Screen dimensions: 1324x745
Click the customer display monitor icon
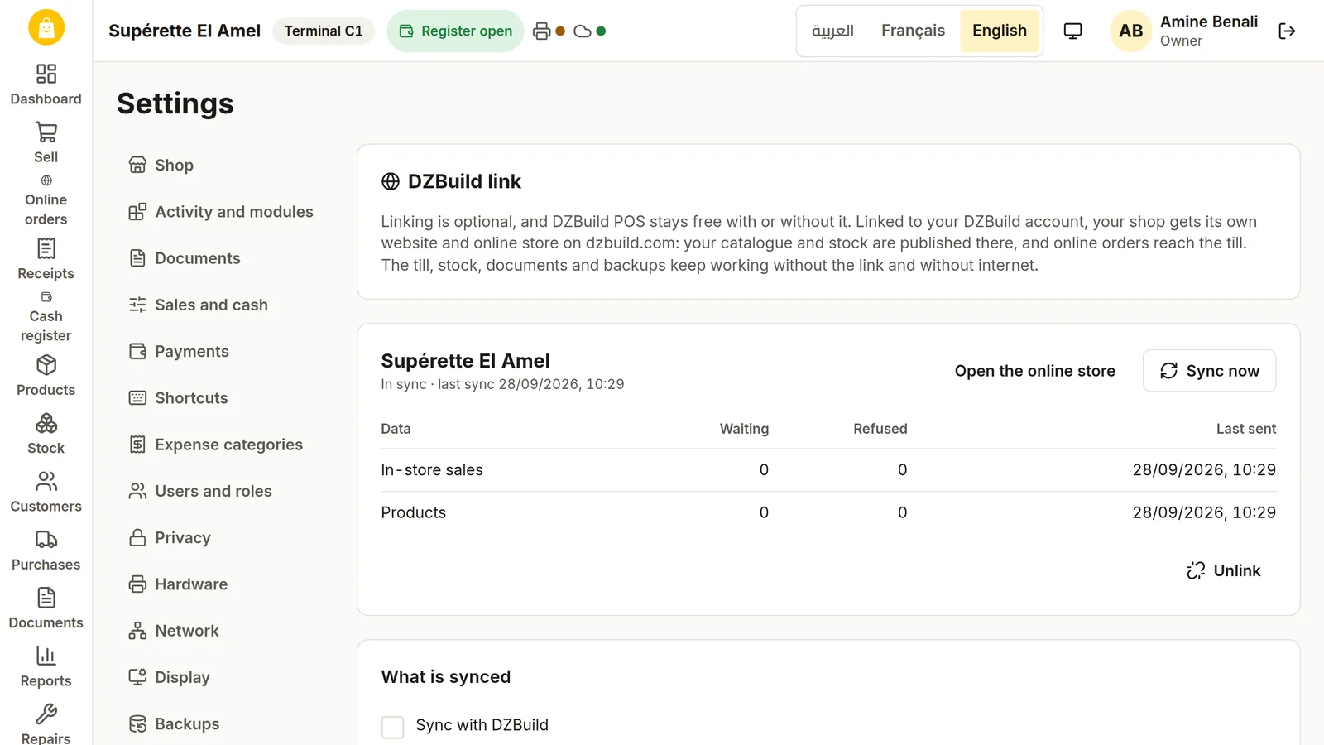[1072, 31]
